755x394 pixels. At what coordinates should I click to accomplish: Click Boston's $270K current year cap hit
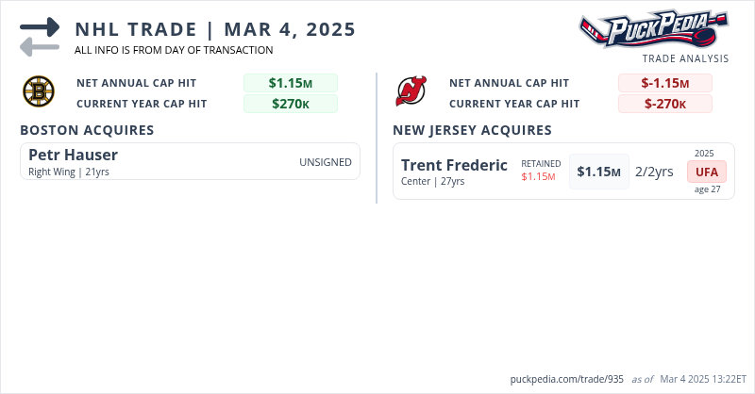coord(290,104)
